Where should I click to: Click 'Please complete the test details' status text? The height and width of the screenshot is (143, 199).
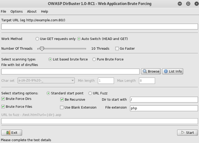pos(26,140)
